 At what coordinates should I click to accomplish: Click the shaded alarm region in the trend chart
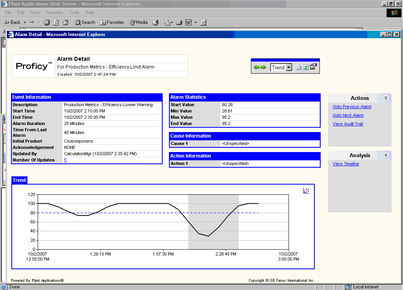213,222
